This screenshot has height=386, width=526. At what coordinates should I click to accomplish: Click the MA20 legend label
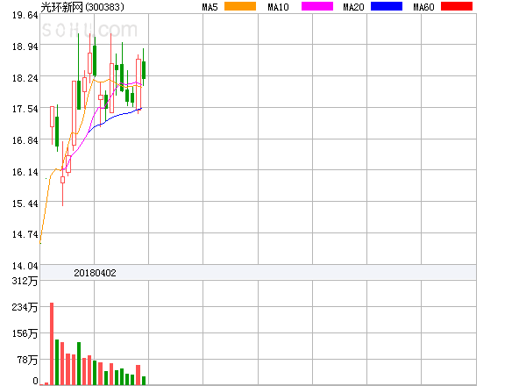[x=353, y=7]
